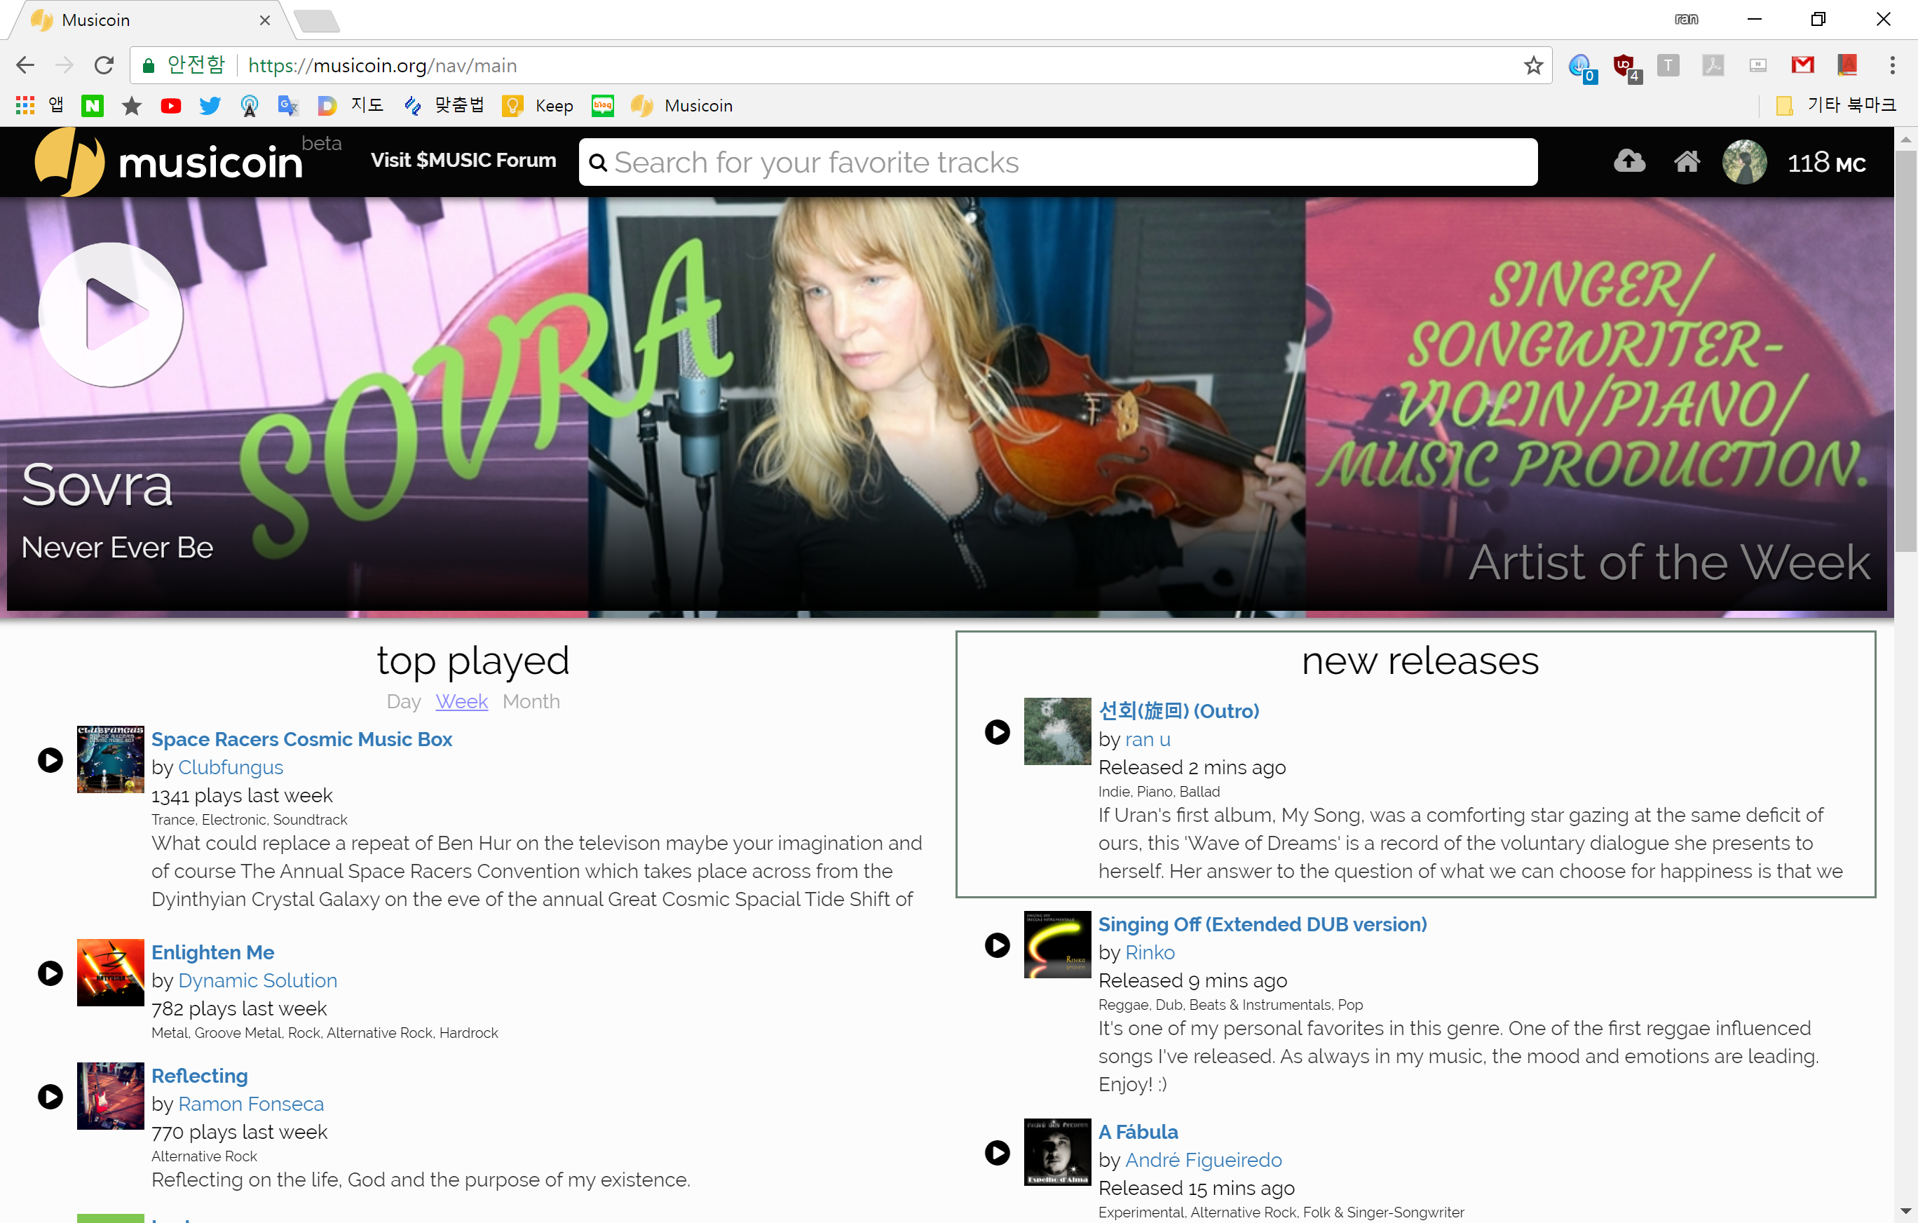Open 선회(旋回) (Outro) track link
1918x1223 pixels.
point(1178,710)
